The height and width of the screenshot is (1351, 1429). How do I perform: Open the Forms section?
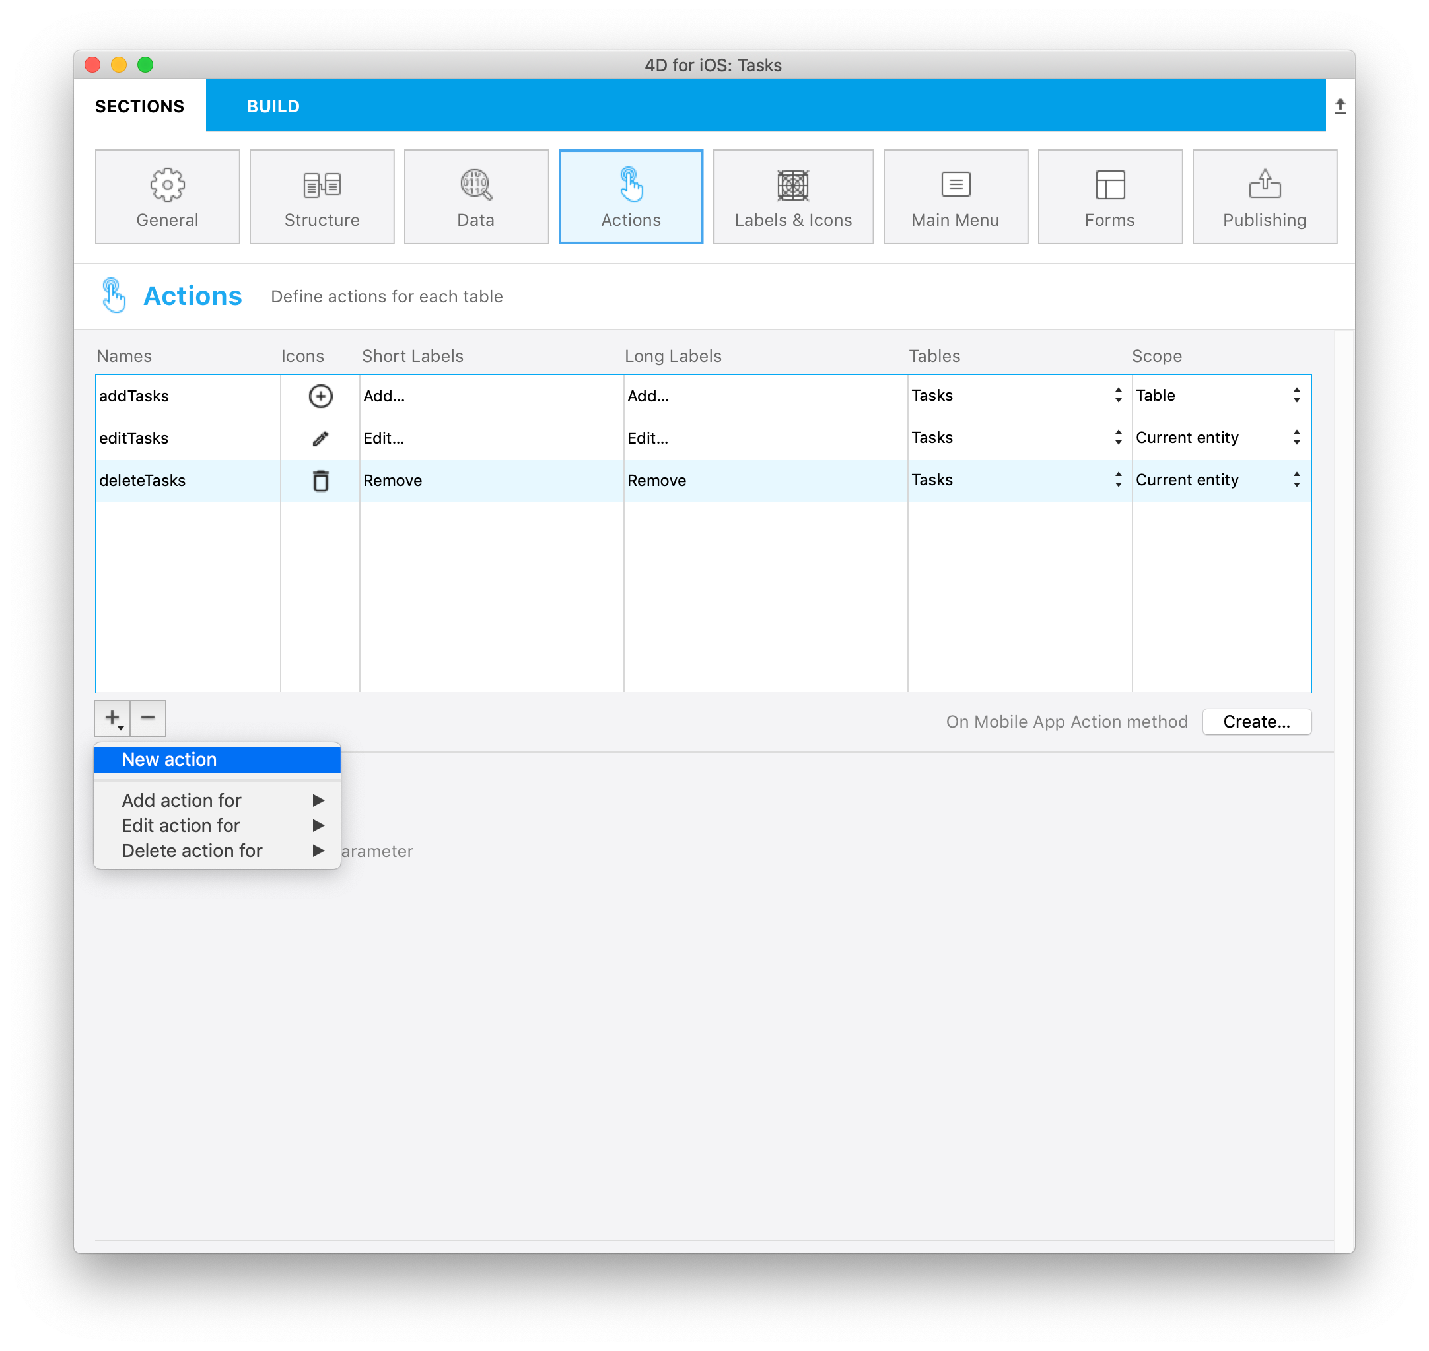[x=1110, y=197]
